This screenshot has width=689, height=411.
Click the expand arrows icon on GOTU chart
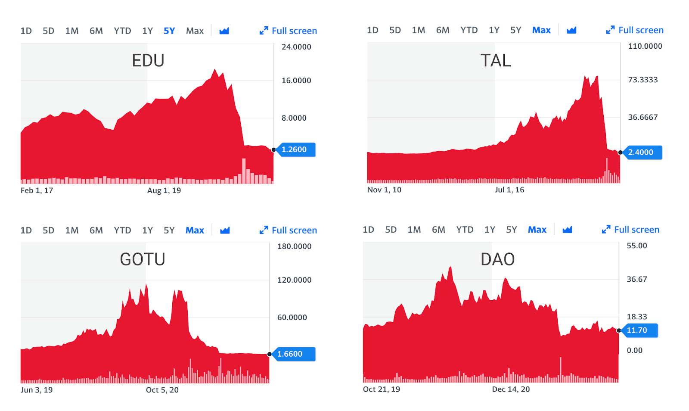[x=264, y=230]
